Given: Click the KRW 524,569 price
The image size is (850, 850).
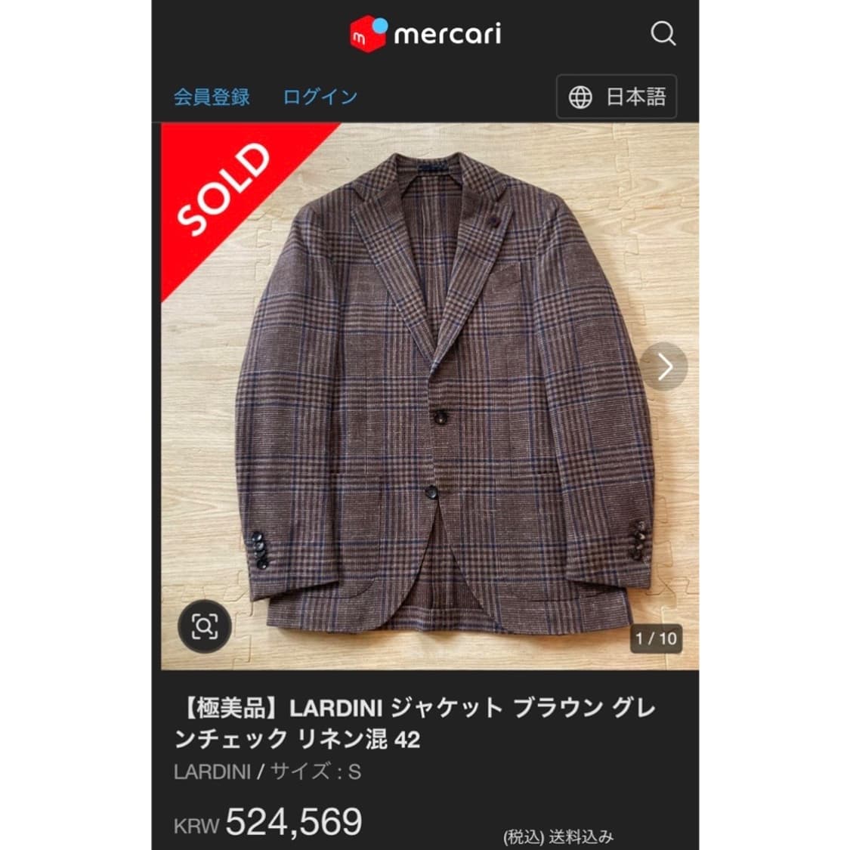Looking at the screenshot, I should (x=267, y=821).
